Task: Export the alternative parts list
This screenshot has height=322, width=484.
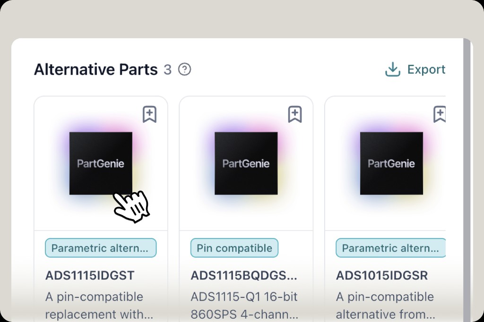Action: tap(415, 69)
